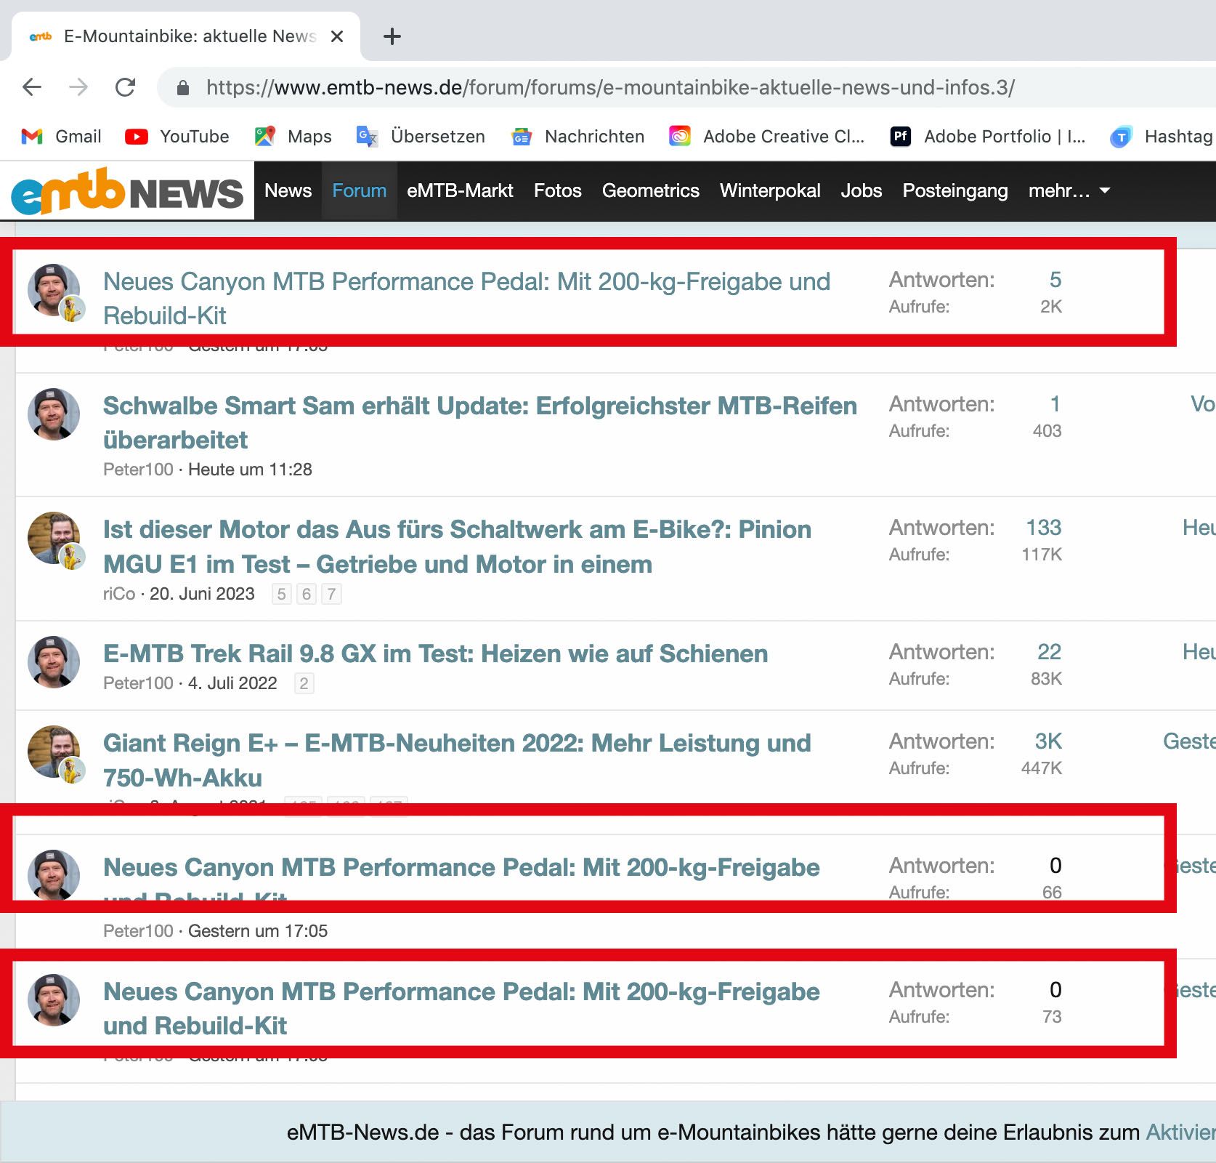1216x1163 pixels.
Task: Go to page 2 of Trek Rail thread
Action: (x=304, y=684)
